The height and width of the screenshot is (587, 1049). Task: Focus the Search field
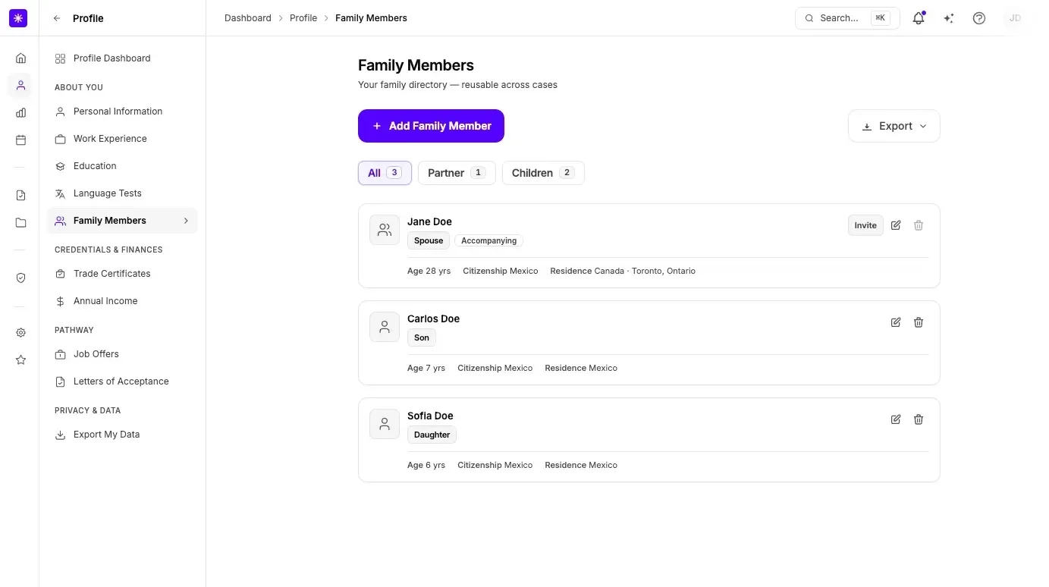click(x=847, y=18)
